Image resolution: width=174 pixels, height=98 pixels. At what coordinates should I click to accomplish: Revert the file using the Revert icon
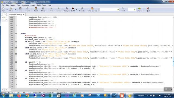point(36,10)
